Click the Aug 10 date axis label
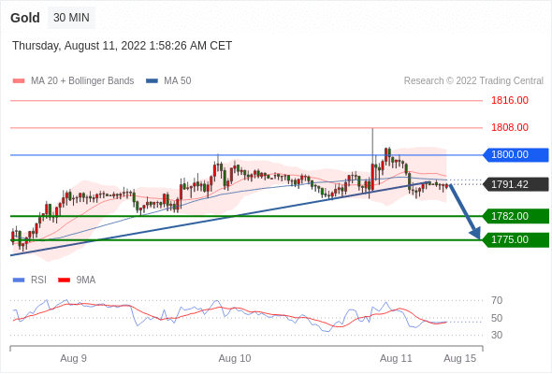The height and width of the screenshot is (374, 552). pyautogui.click(x=235, y=358)
